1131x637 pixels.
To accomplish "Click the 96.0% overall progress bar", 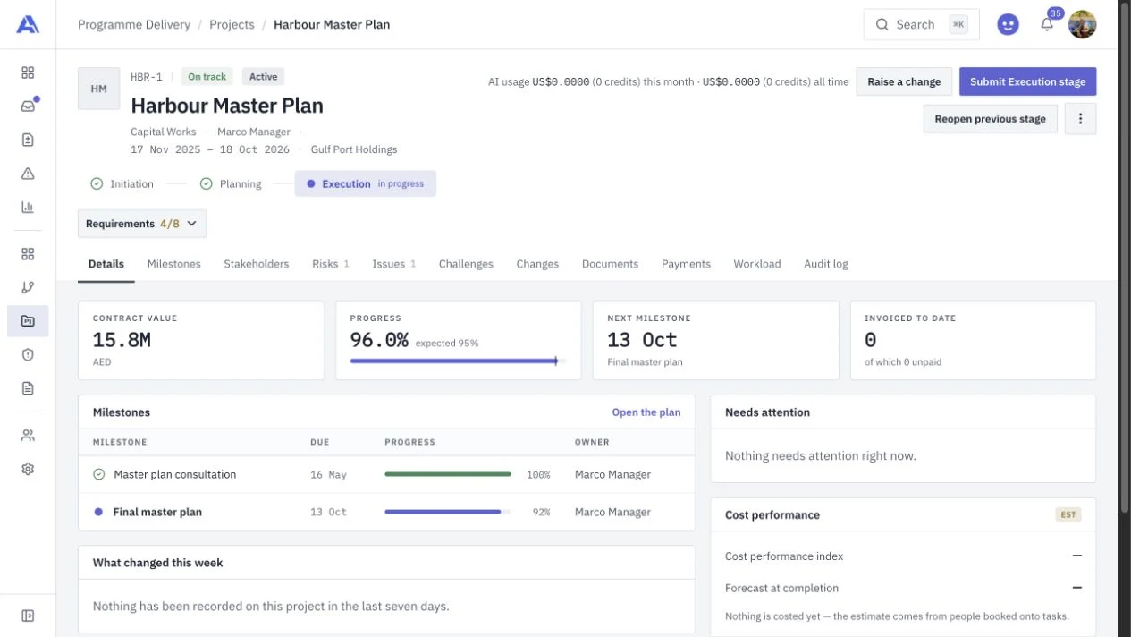I will click(x=459, y=361).
